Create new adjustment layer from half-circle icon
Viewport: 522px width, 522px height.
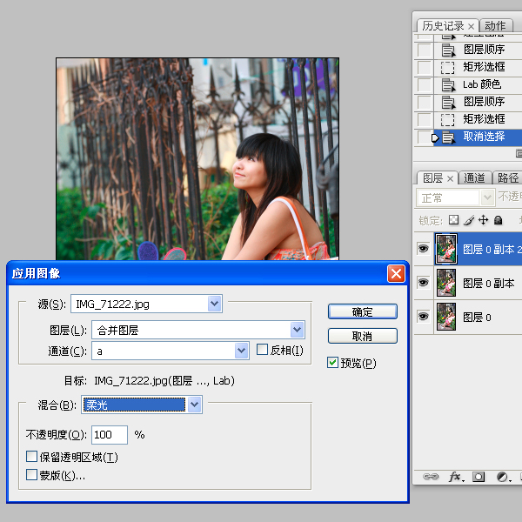pos(503,477)
